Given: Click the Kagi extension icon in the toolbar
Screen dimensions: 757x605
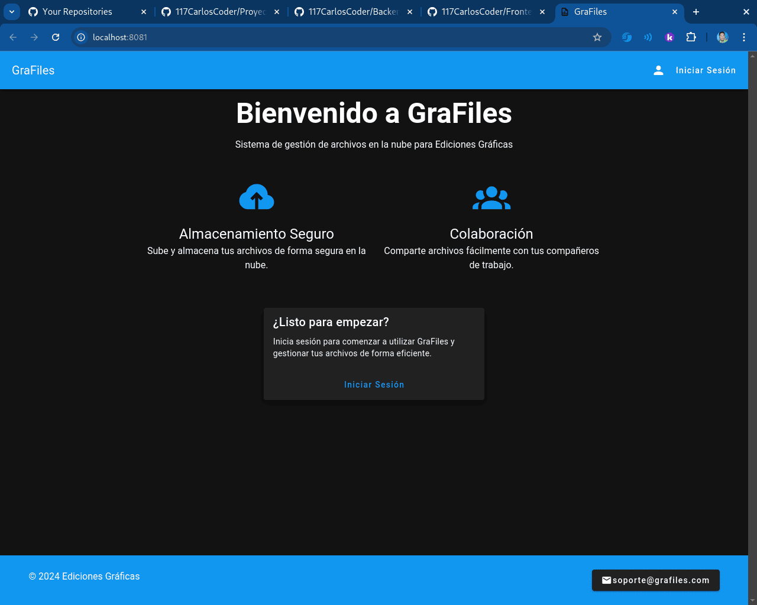Looking at the screenshot, I should pyautogui.click(x=669, y=37).
